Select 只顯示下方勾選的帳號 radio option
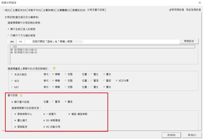Image resolution: width=203 pixels, height=139 pixels. (9, 35)
